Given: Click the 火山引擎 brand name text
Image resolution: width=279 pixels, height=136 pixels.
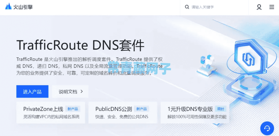Looking at the screenshot, I should (23, 7).
